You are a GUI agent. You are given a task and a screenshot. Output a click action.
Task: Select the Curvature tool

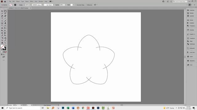point(5,16)
